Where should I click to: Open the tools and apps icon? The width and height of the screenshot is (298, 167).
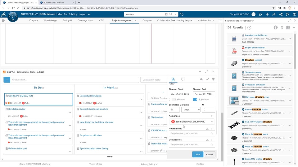coord(288,14)
